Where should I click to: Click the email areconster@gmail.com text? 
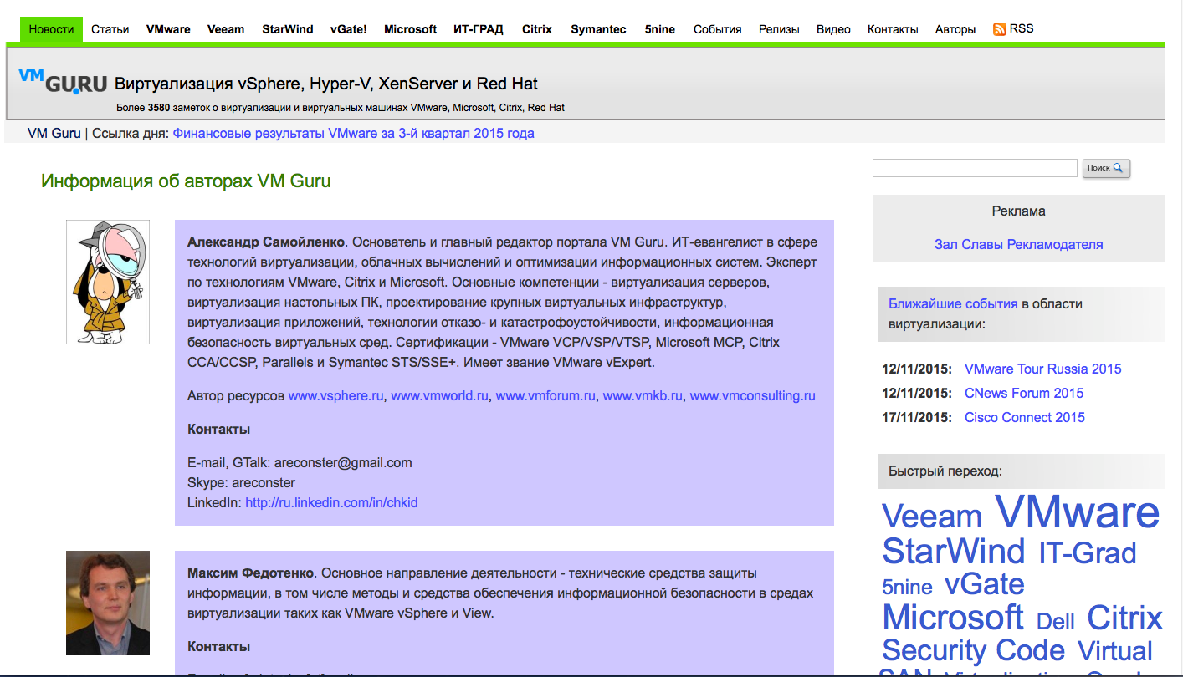[x=343, y=462]
